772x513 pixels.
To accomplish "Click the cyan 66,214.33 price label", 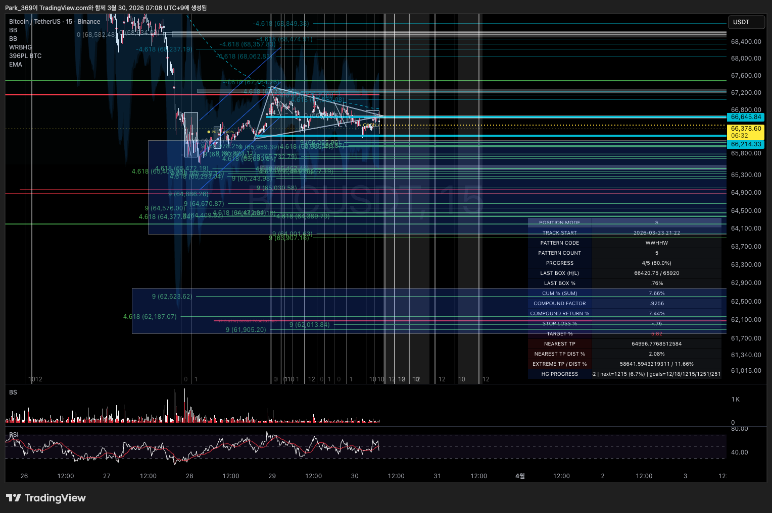I will (x=746, y=144).
